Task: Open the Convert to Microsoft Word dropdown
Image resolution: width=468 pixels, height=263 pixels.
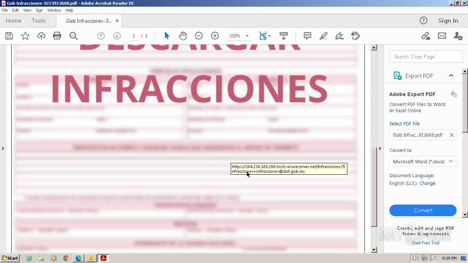Action: 423,161
